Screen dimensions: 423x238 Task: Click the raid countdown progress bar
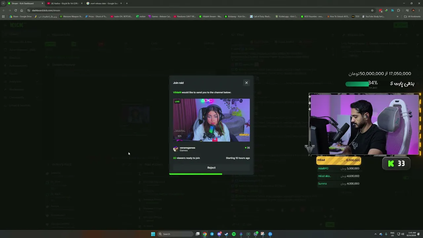196,174
